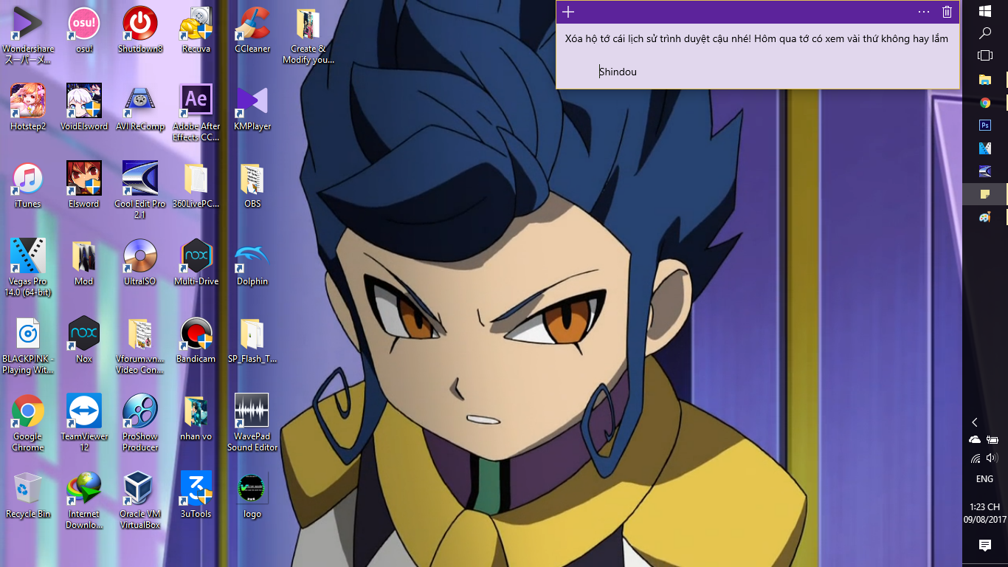This screenshot has width=1008, height=567.
Task: Select the Recuva recovery shortcut
Action: point(196,30)
